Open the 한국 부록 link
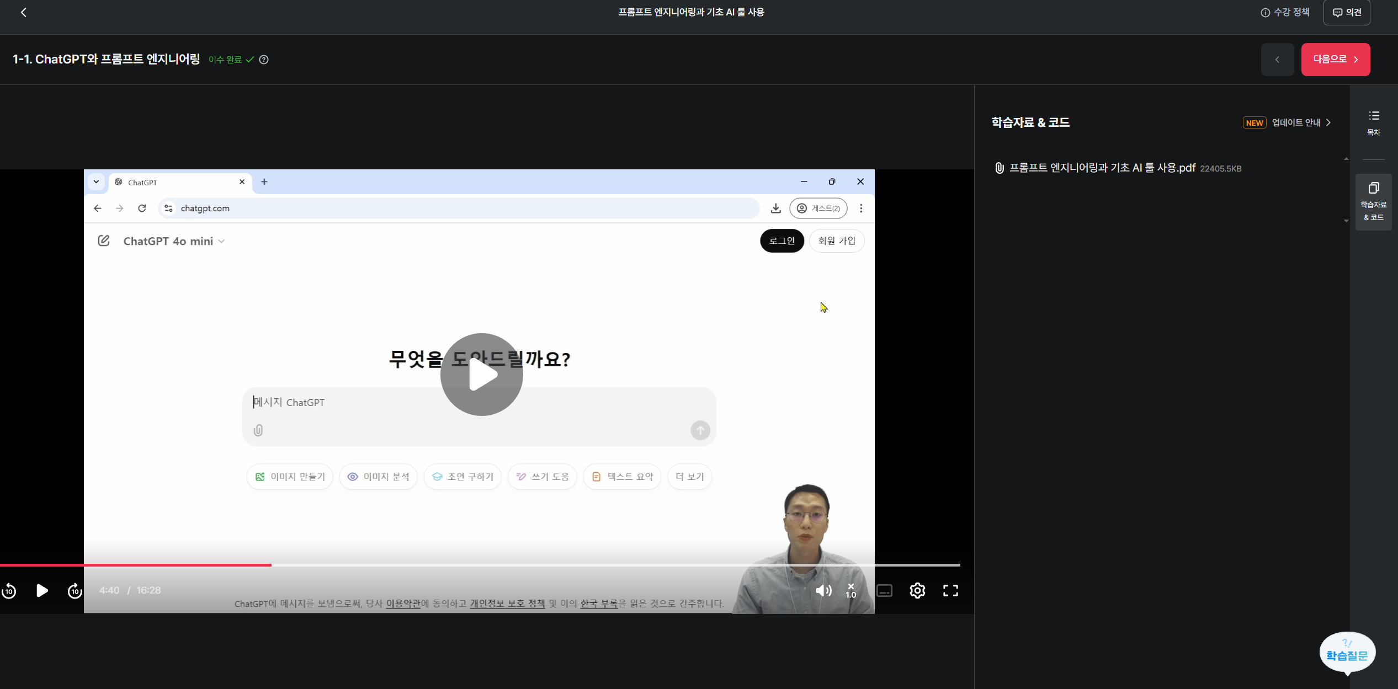 [x=599, y=604]
